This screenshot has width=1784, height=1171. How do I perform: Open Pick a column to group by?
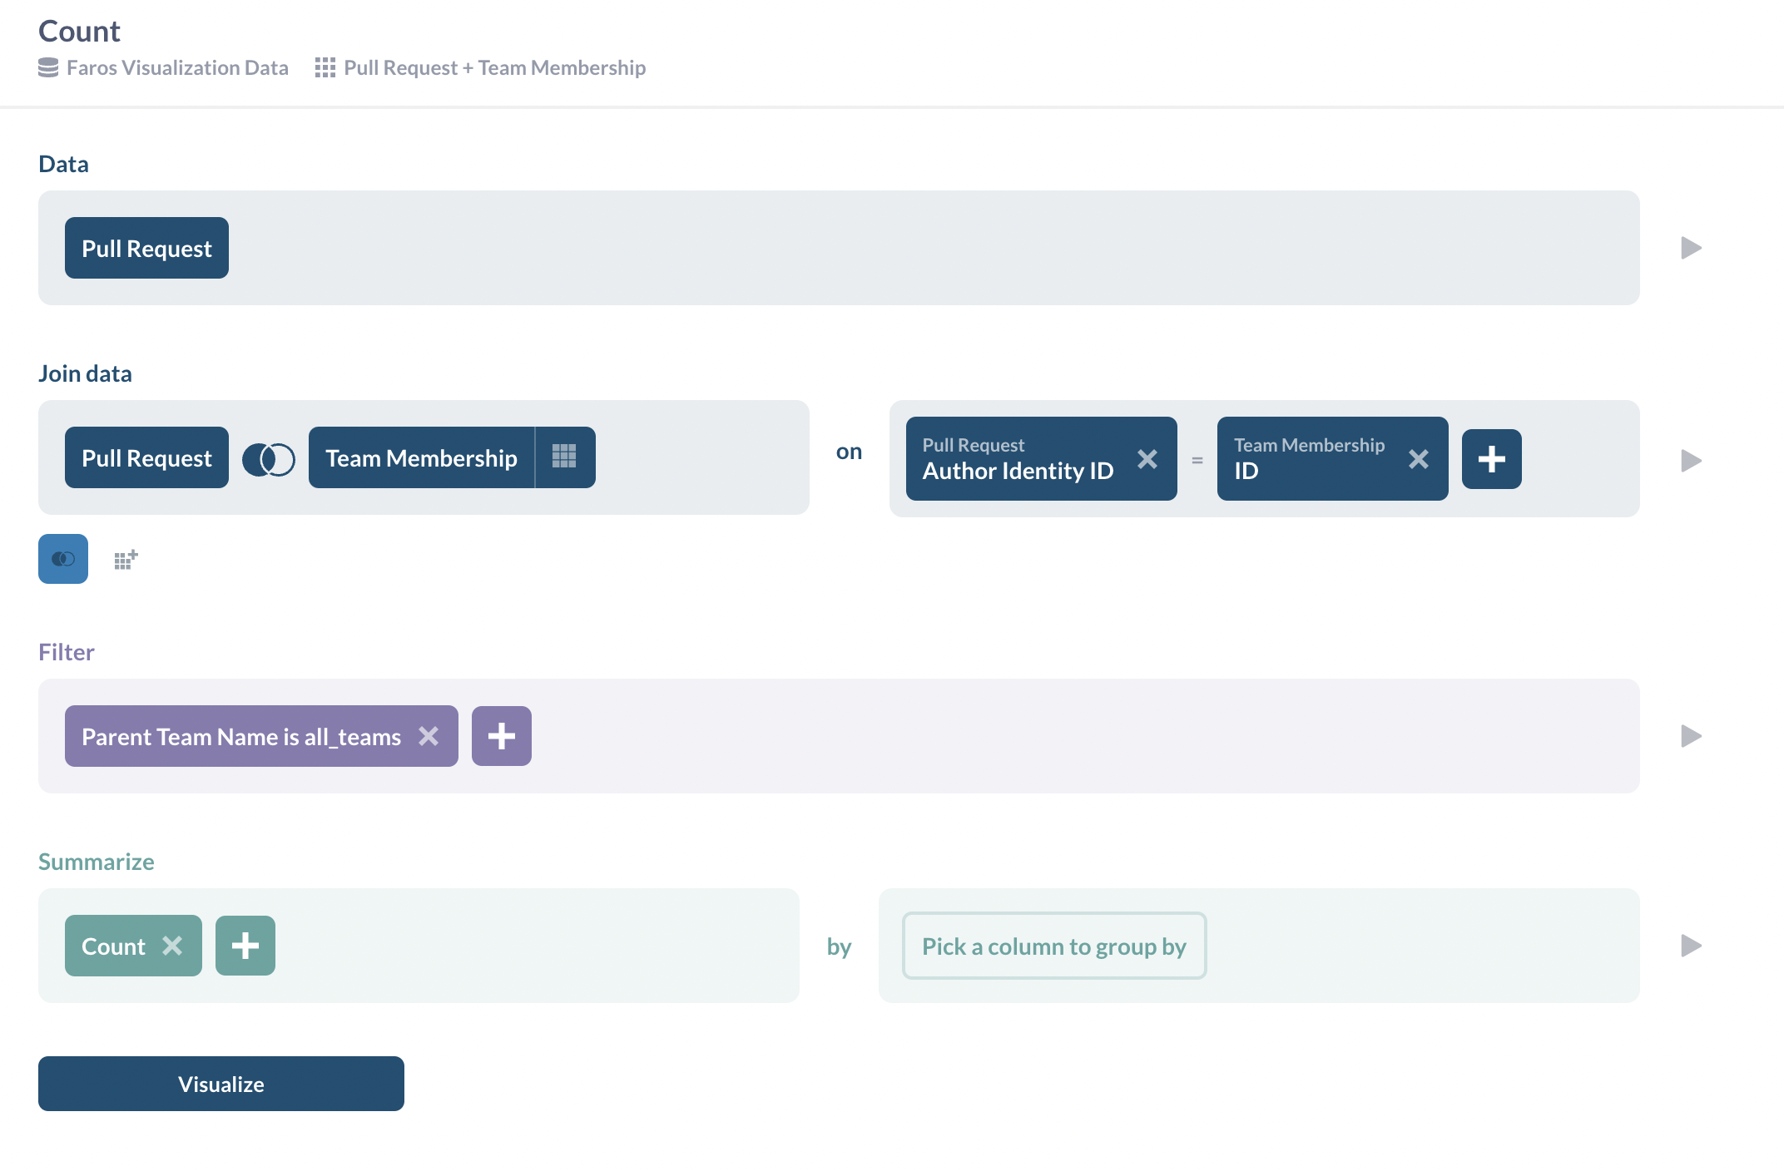pyautogui.click(x=1053, y=946)
